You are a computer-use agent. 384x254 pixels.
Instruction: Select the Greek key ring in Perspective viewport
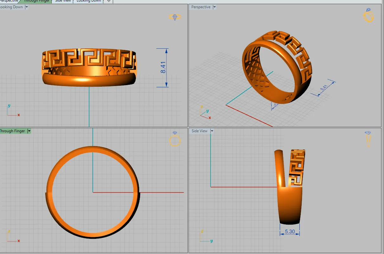pyautogui.click(x=277, y=67)
